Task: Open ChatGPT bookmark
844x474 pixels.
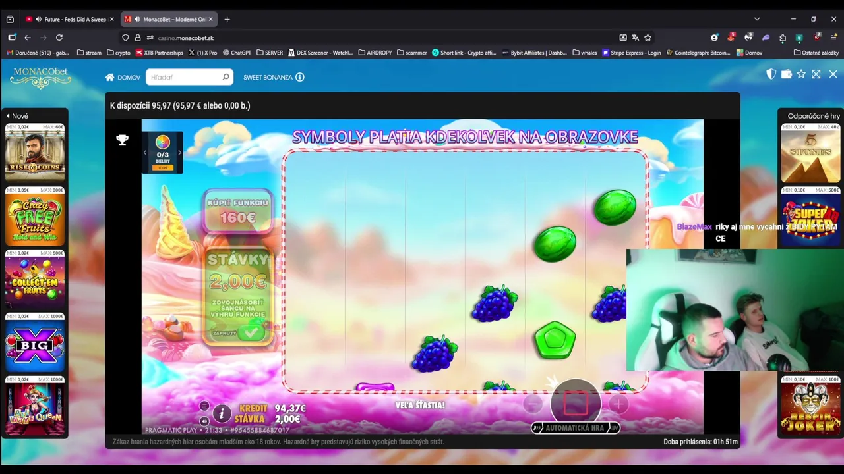Action: pos(237,53)
